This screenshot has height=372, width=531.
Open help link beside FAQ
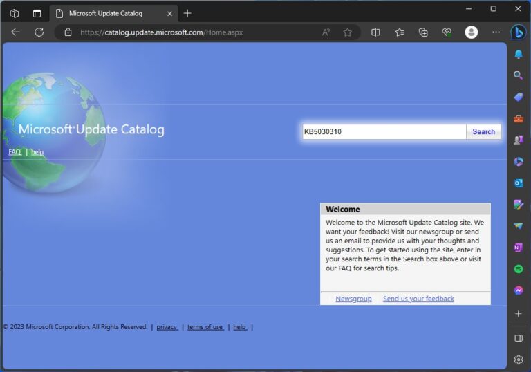(37, 152)
